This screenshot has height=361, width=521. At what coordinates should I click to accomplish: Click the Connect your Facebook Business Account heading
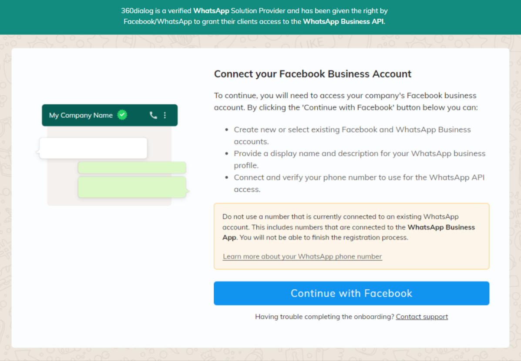(x=313, y=74)
